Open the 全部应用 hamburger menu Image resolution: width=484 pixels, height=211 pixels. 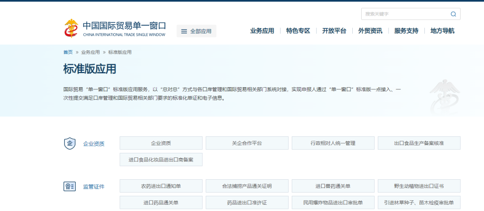pos(196,31)
